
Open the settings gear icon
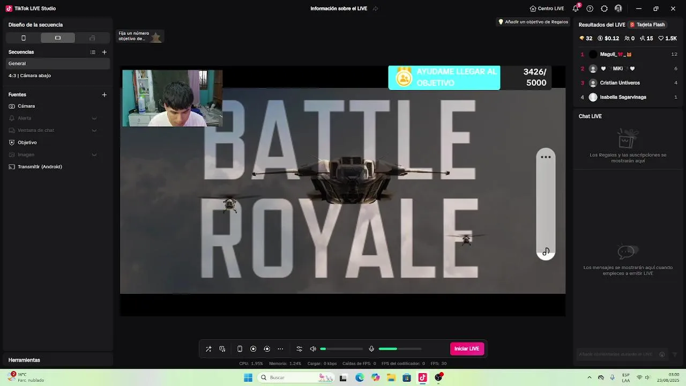604,9
